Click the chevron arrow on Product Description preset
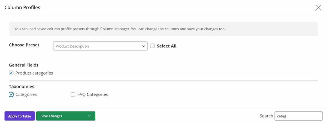The image size is (327, 124). [144, 46]
